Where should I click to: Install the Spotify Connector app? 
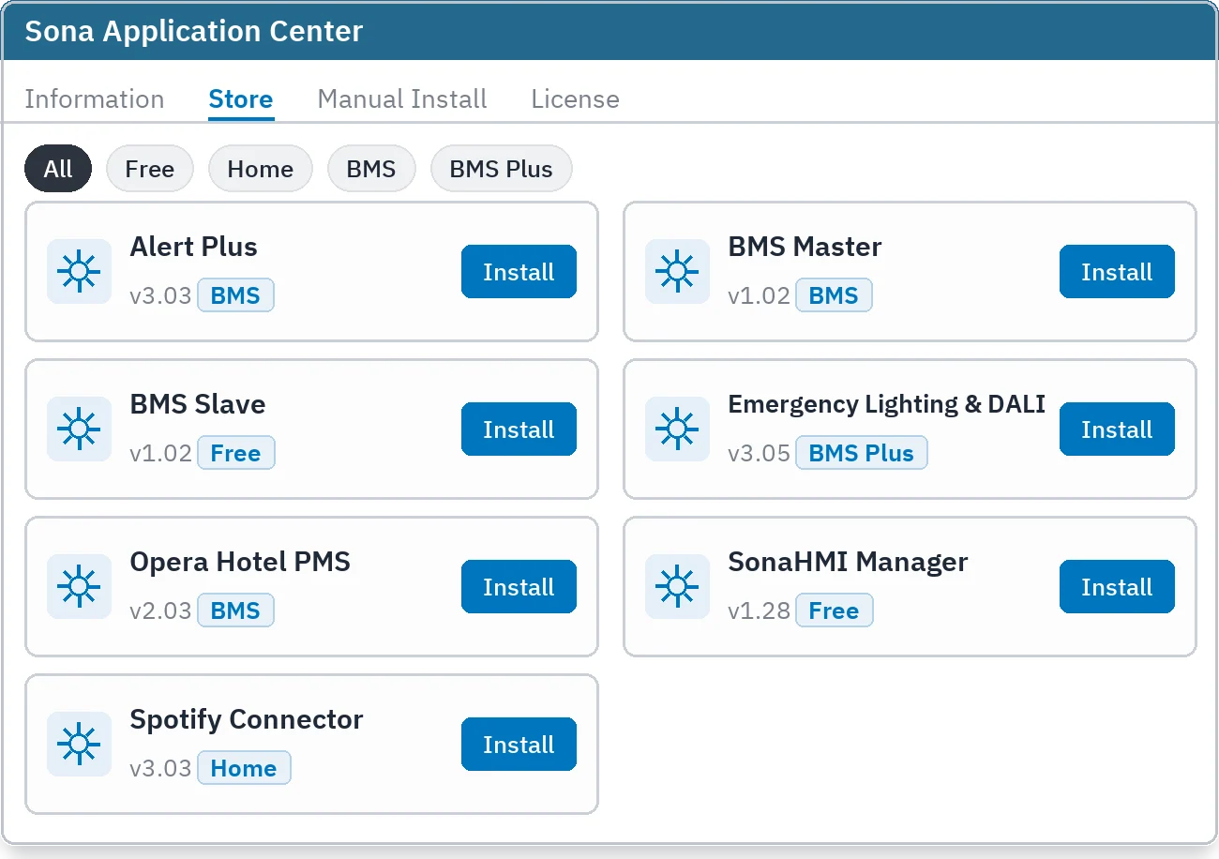point(519,745)
